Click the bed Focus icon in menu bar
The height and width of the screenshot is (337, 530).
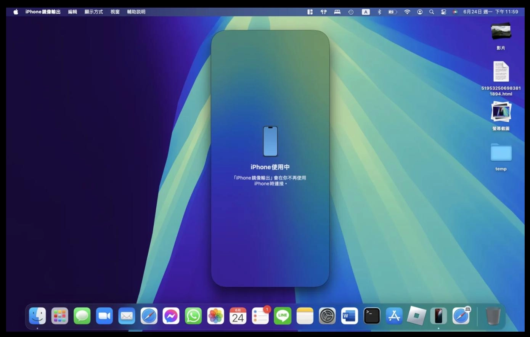337,12
